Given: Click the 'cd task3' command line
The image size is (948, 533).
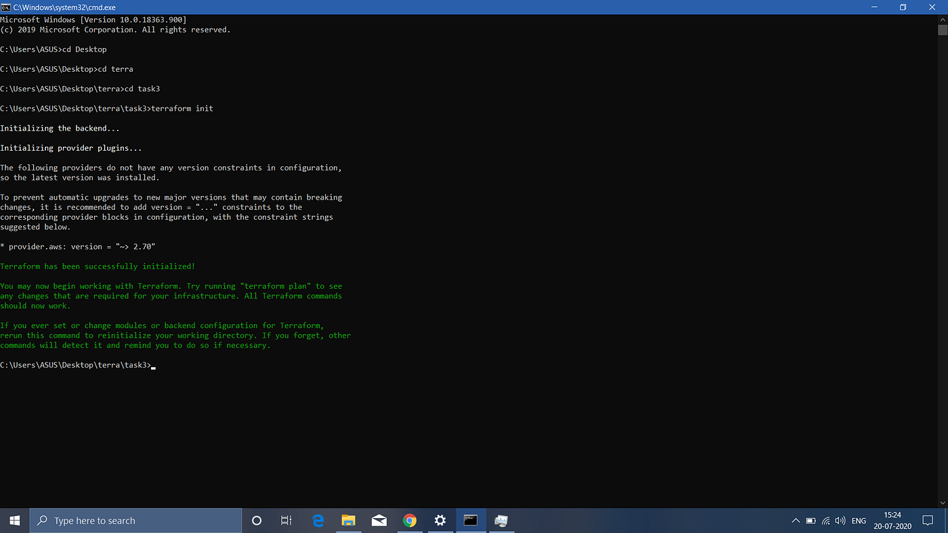Looking at the screenshot, I should (x=80, y=89).
